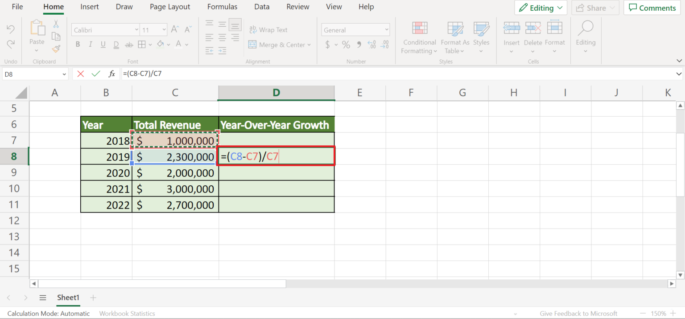The width and height of the screenshot is (685, 319).
Task: Click the Wrap Text icon
Action: (254, 29)
